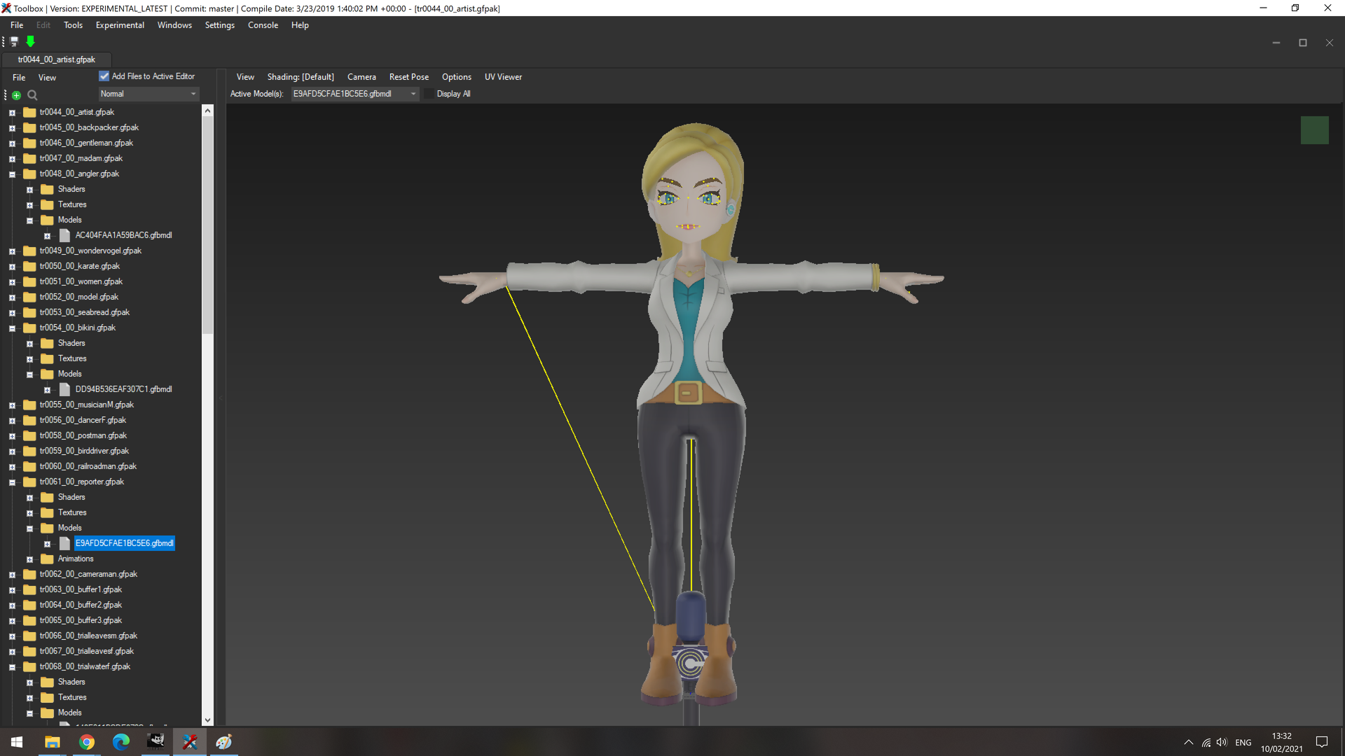Click the ENG language indicator
This screenshot has height=756, width=1345.
pos(1243,742)
